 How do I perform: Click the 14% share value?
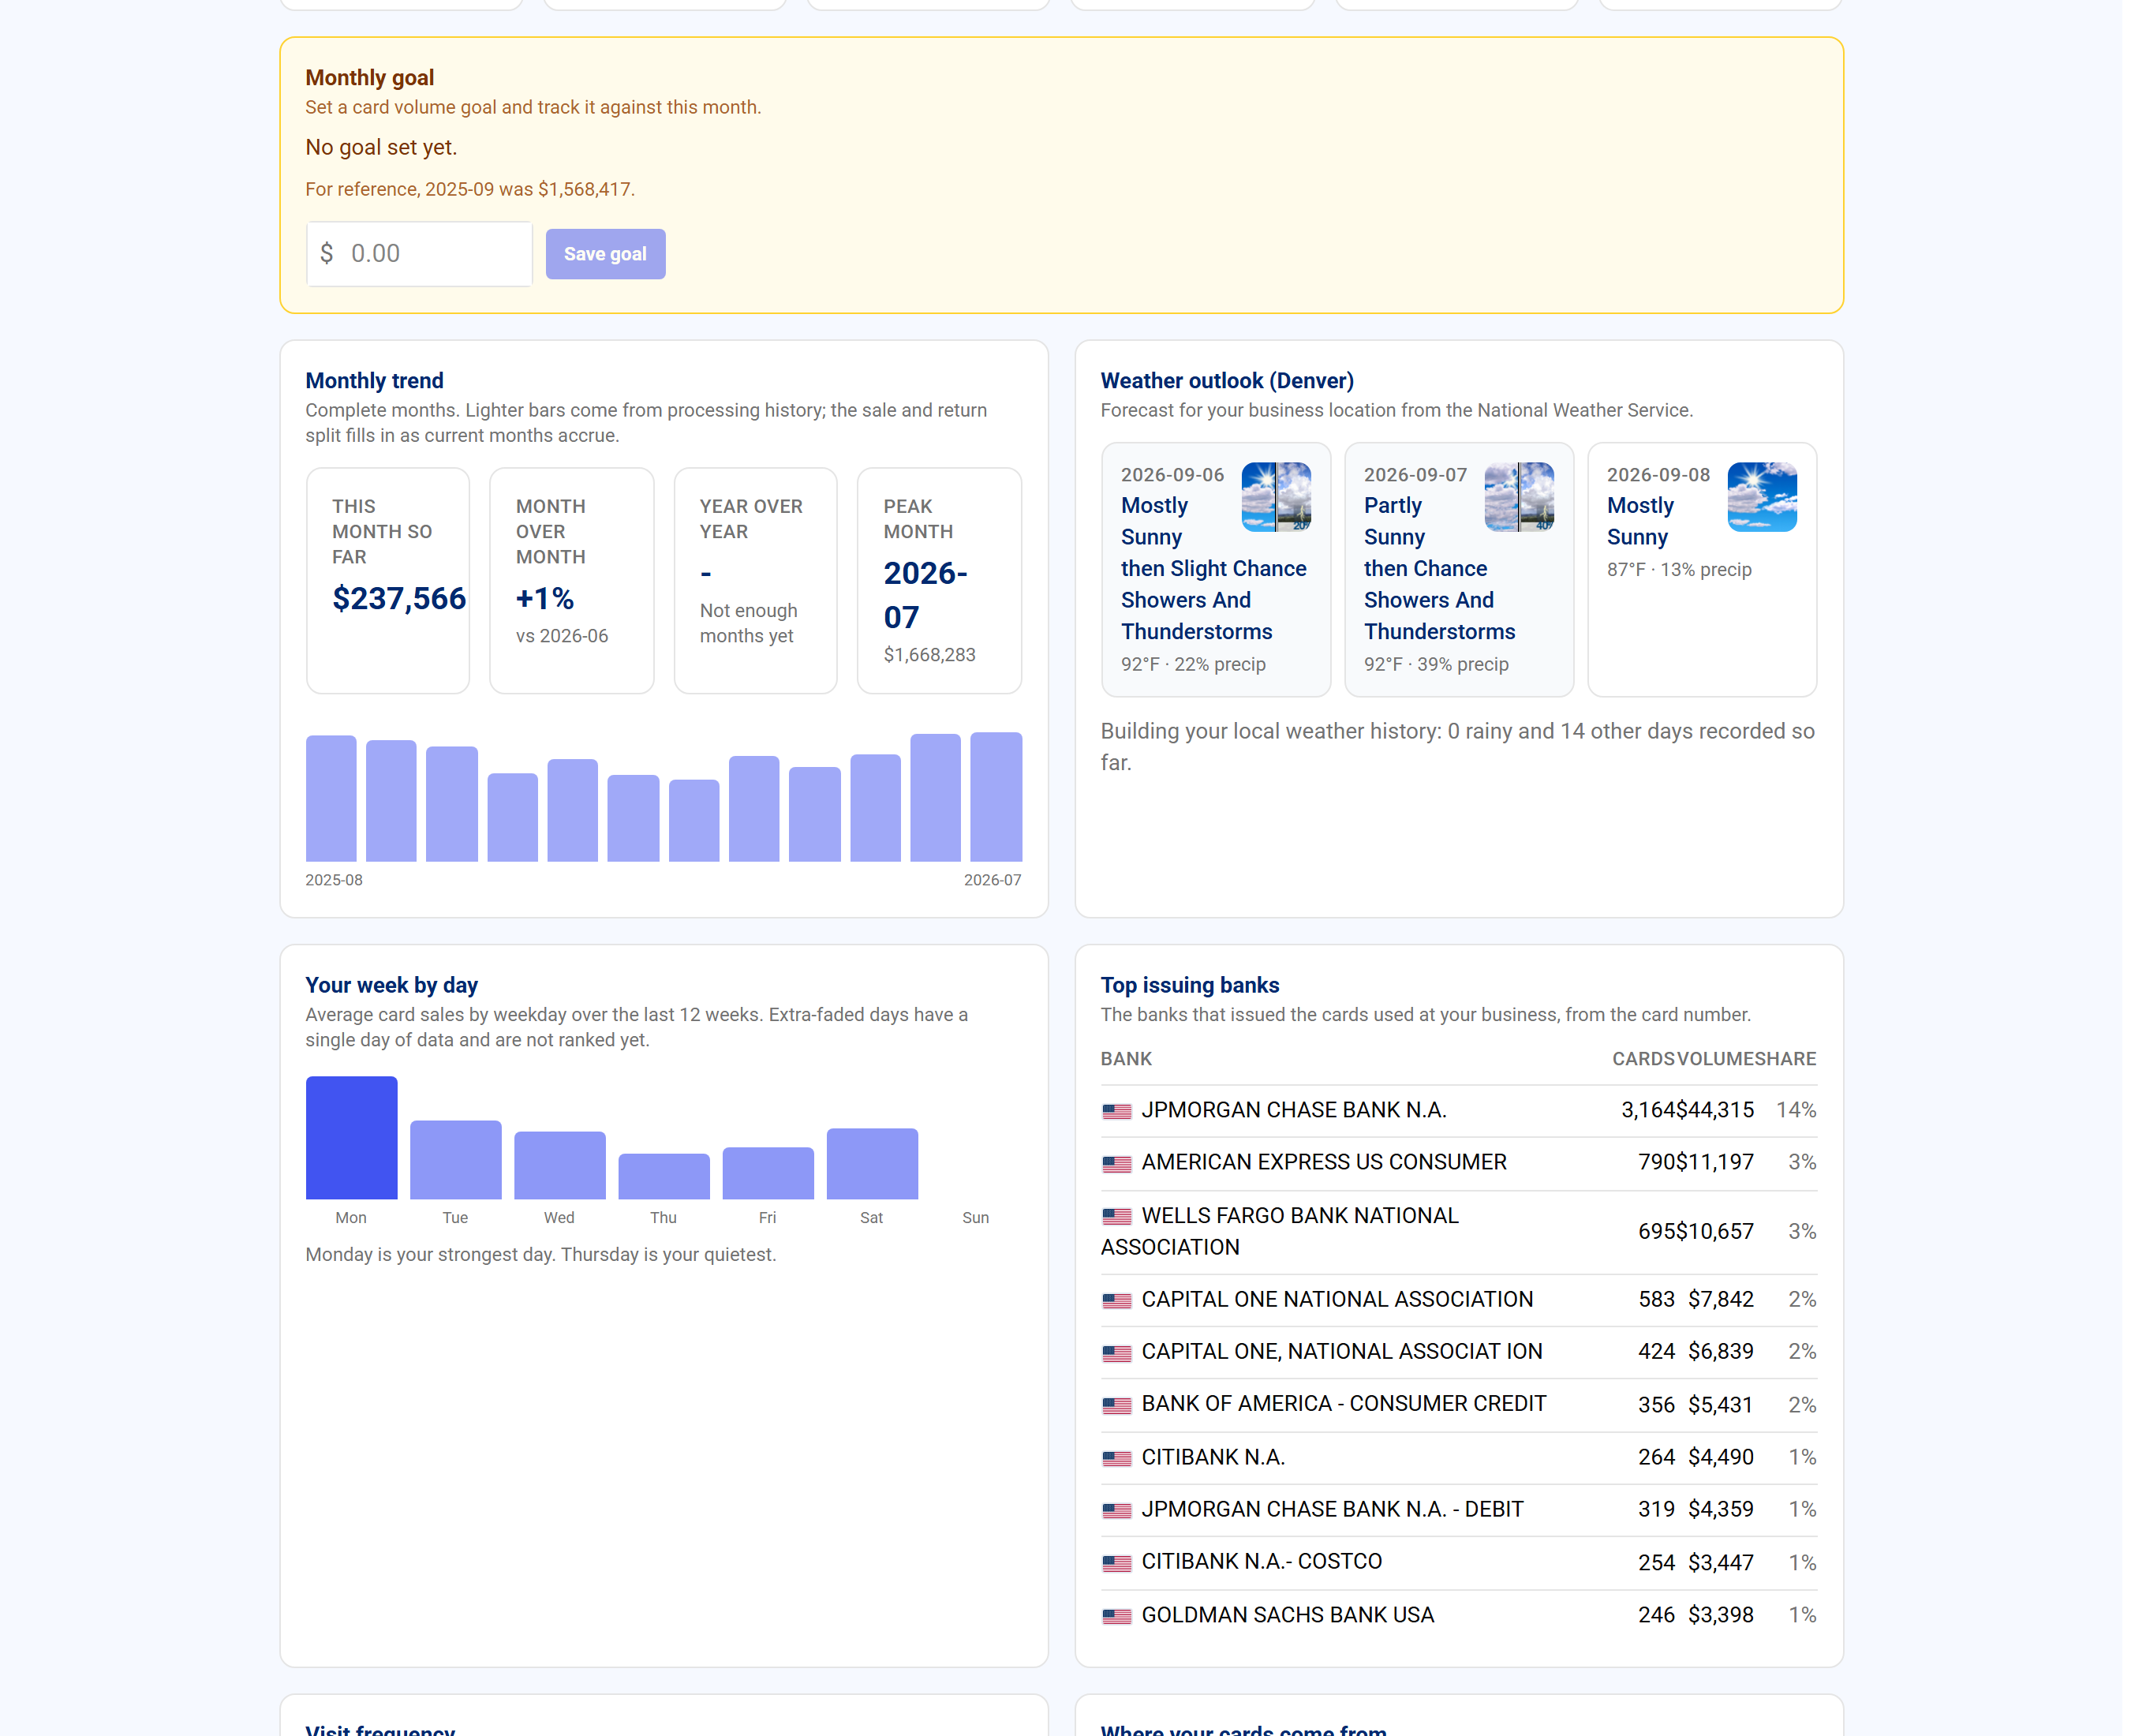(x=1796, y=1110)
